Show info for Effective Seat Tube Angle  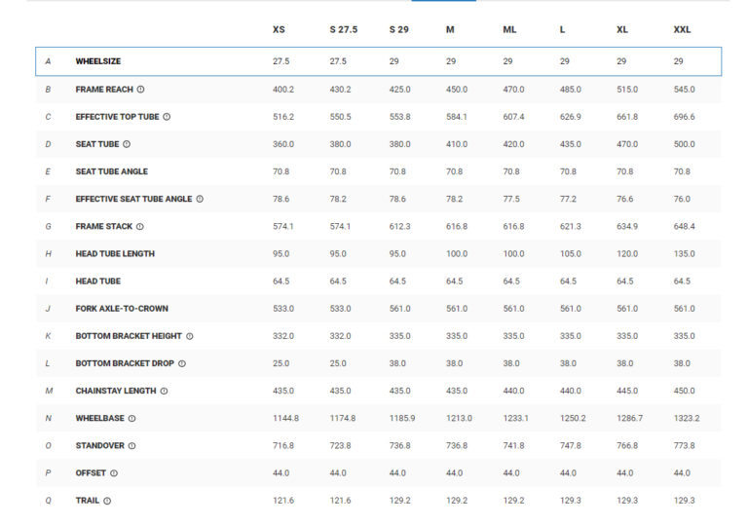click(x=200, y=199)
